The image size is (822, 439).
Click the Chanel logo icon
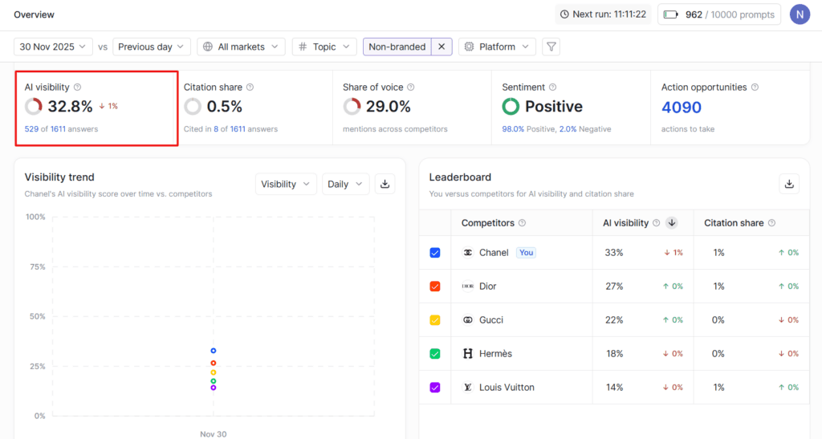(468, 253)
